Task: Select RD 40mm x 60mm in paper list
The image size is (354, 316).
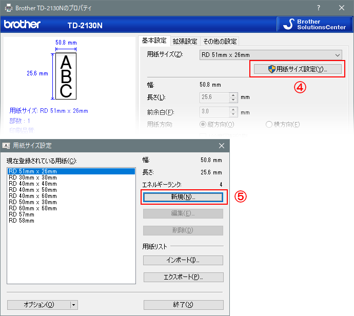Action: [x=71, y=196]
